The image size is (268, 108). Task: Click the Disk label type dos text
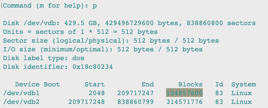(x=44, y=58)
